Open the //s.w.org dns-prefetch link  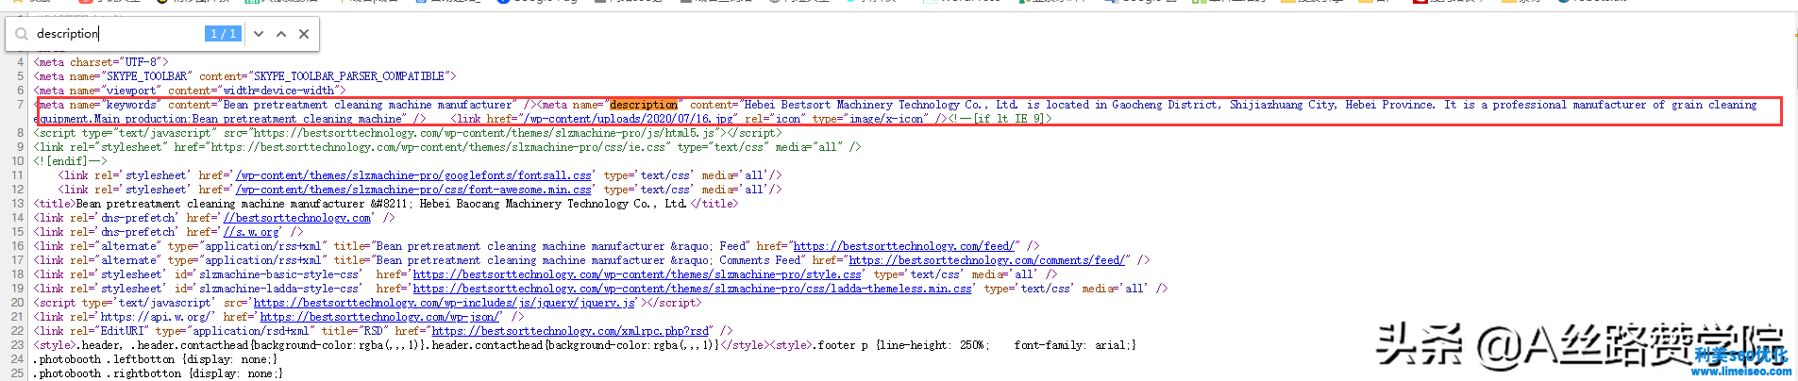[251, 232]
